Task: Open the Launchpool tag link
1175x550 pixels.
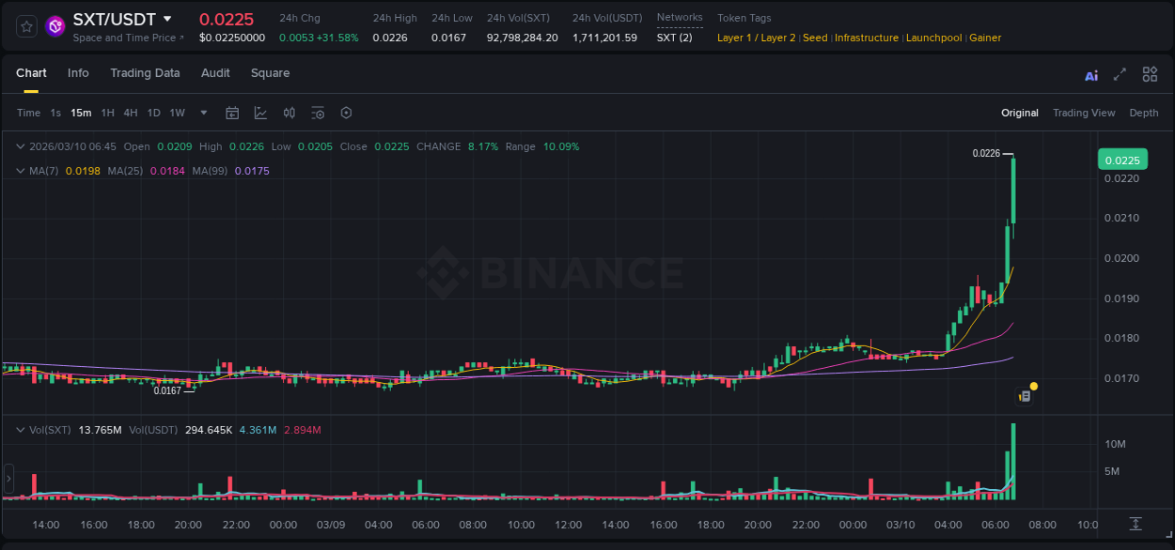Action: [933, 38]
